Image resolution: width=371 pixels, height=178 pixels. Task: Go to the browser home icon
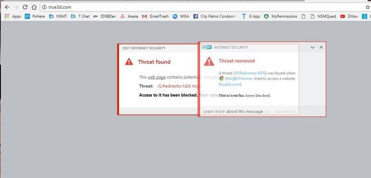pos(34,7)
